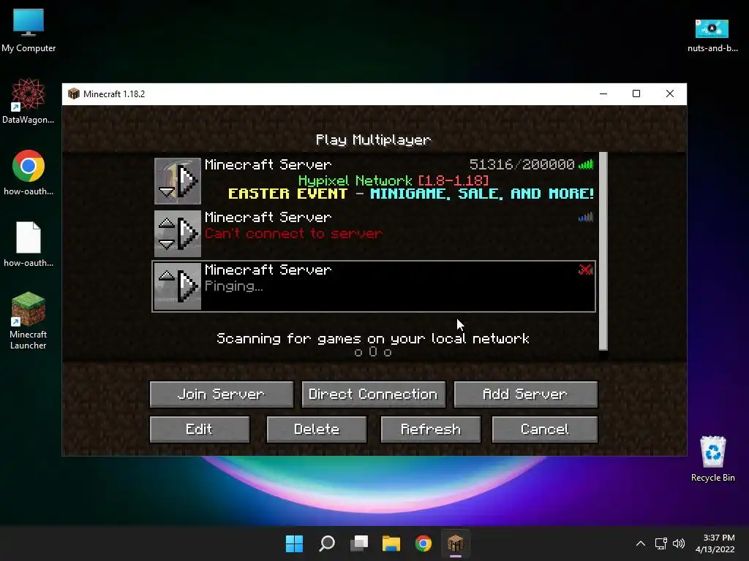The height and width of the screenshot is (561, 749).
Task: Open clock showing 3:37 PM
Action: pos(715,543)
